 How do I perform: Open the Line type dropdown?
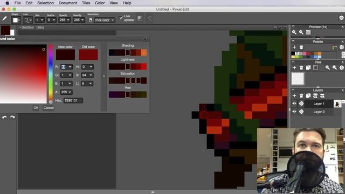pos(28,20)
